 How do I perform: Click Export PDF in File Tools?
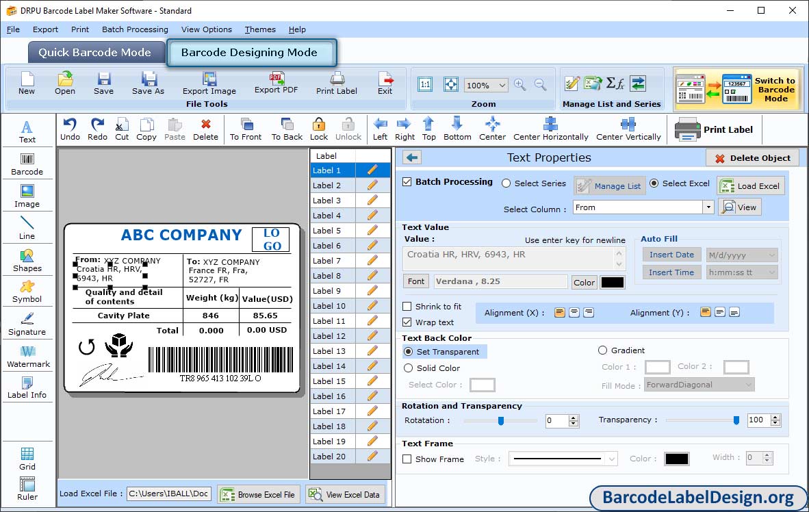pyautogui.click(x=276, y=83)
